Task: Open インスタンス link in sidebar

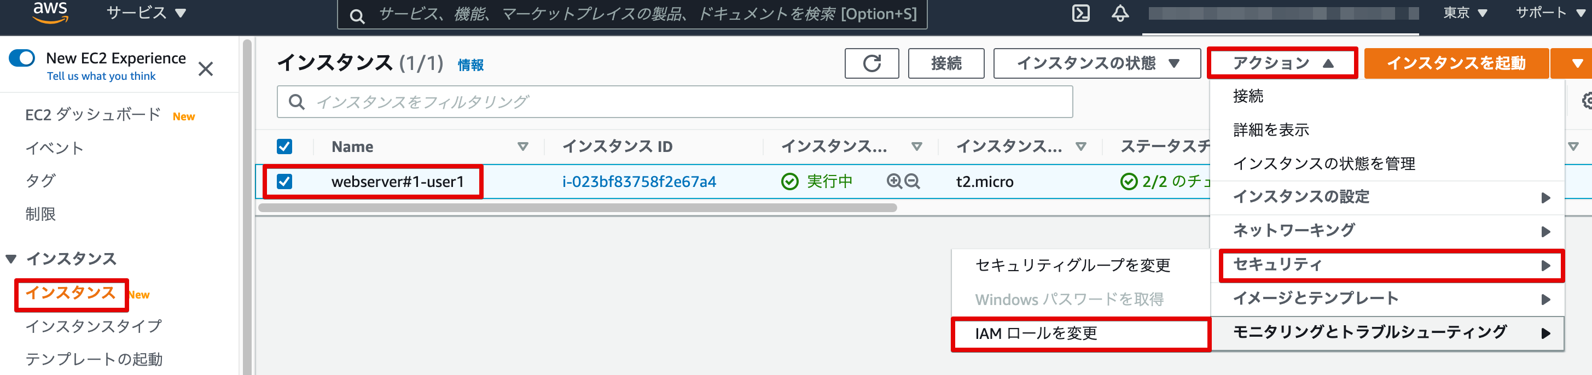Action: coord(71,294)
